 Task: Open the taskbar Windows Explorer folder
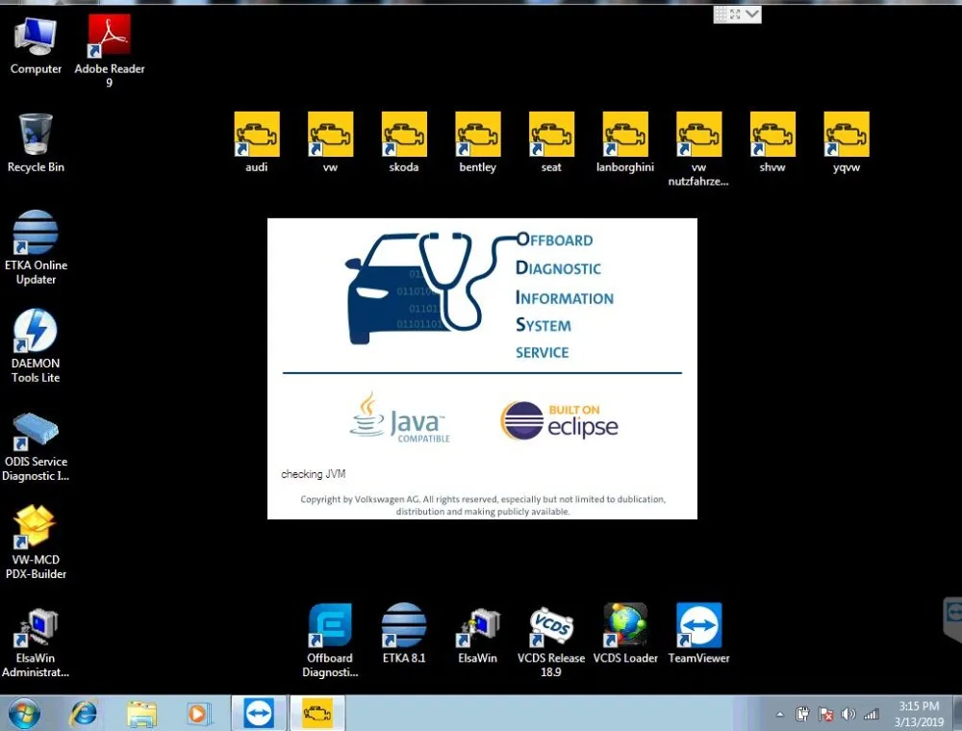[x=141, y=714]
